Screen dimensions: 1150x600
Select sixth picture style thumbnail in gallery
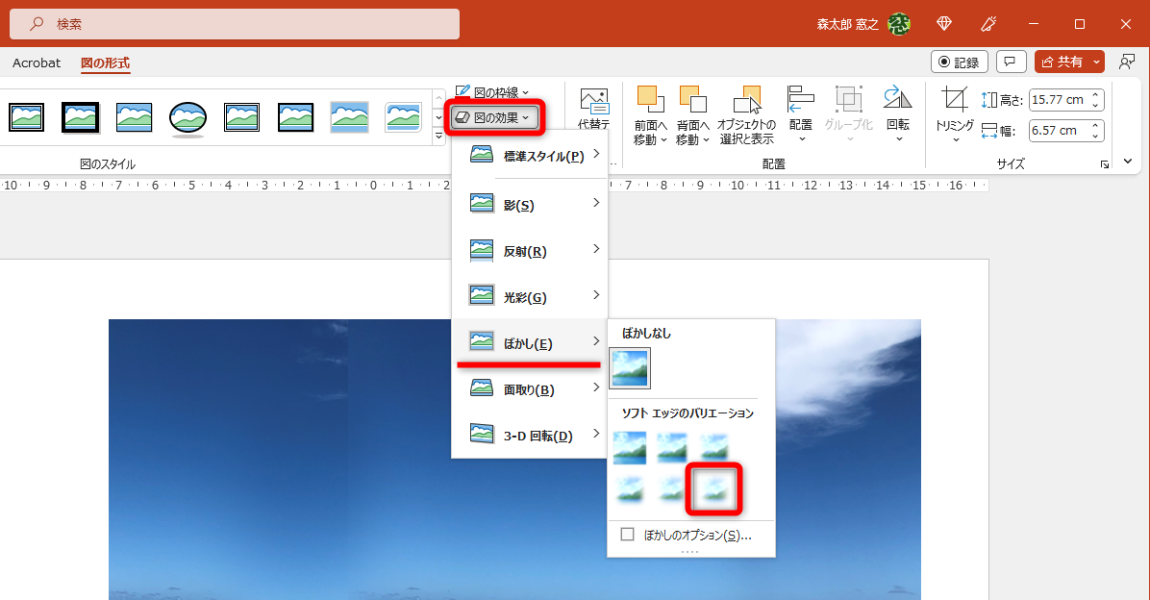[x=295, y=117]
